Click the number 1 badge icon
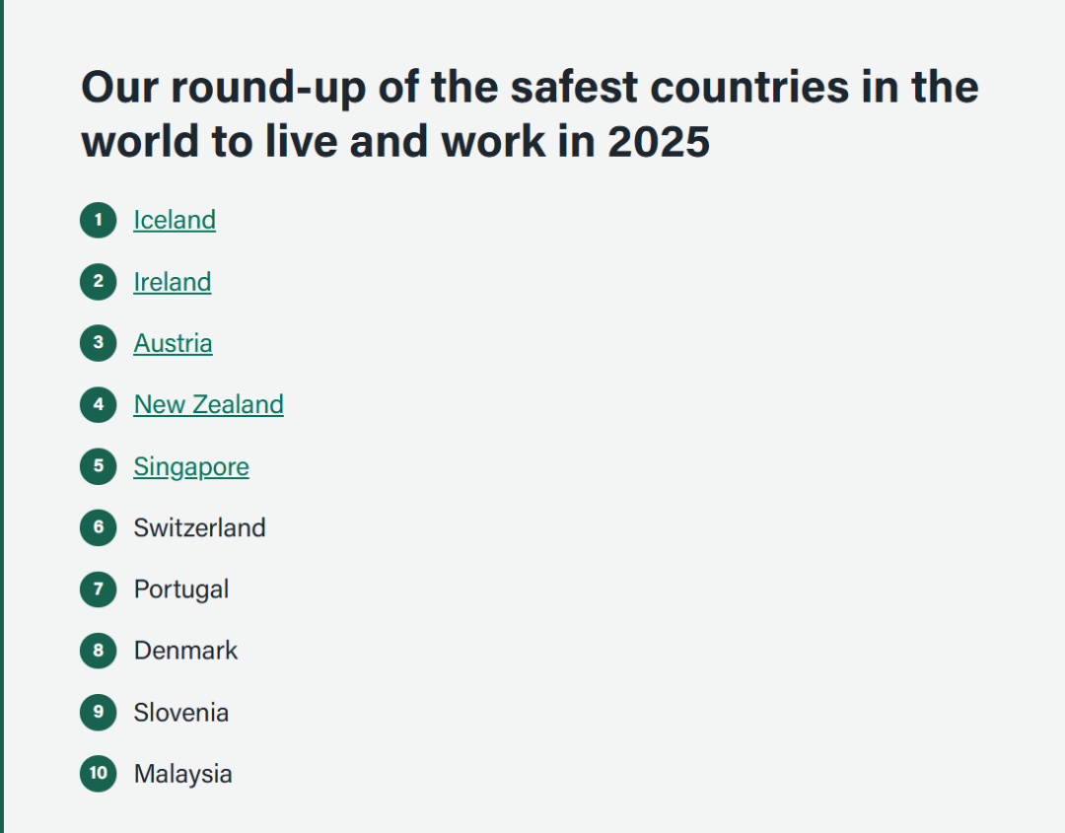1065x833 pixels. click(x=99, y=220)
